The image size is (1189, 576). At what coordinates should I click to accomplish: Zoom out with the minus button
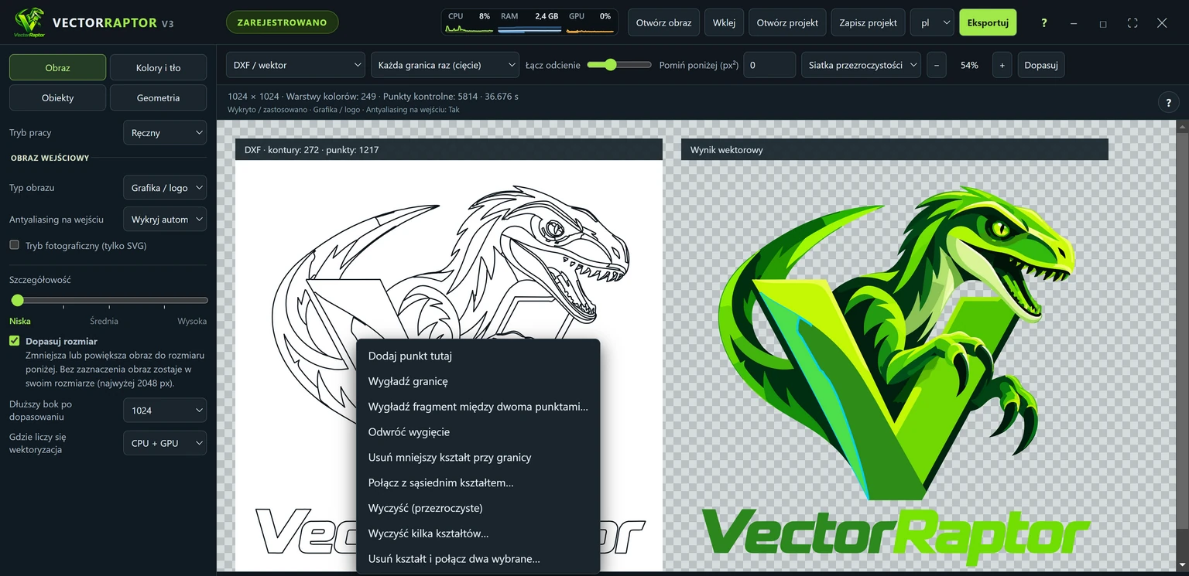coord(936,65)
